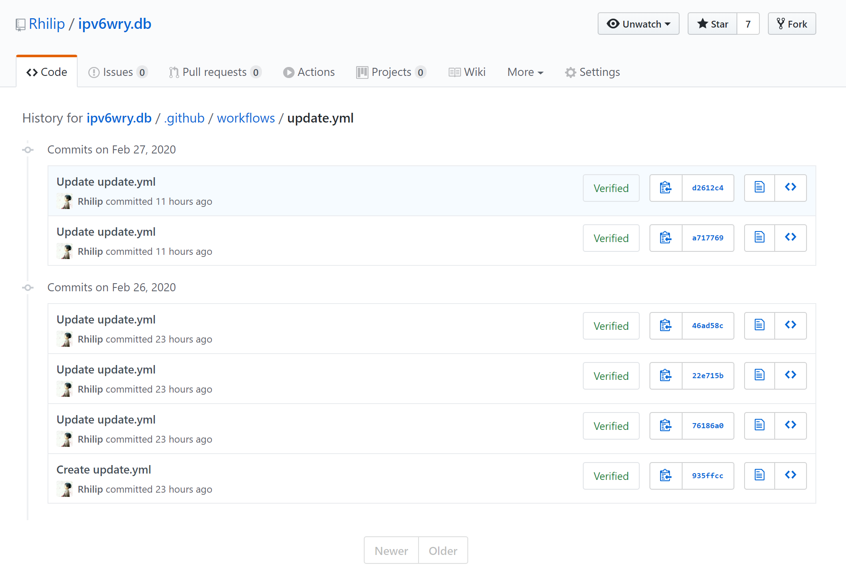Show Verified signature for a717769
The width and height of the screenshot is (846, 577).
[611, 238]
